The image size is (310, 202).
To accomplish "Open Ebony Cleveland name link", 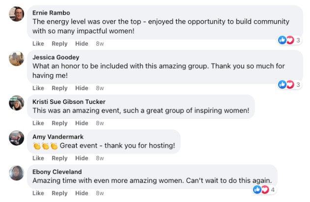I will pyautogui.click(x=57, y=172).
